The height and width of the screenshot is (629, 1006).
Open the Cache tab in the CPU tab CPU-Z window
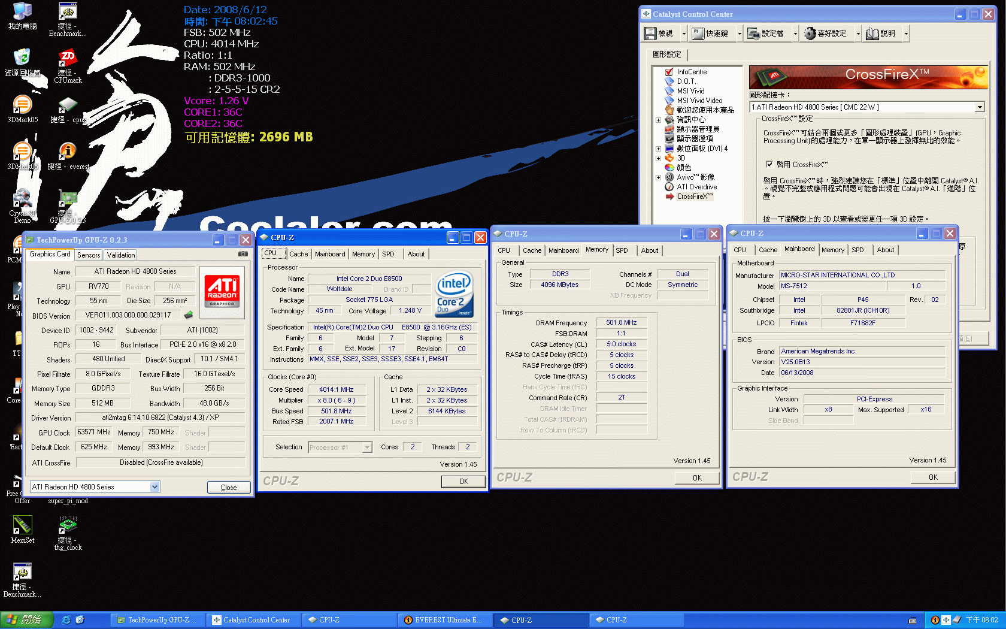click(298, 254)
